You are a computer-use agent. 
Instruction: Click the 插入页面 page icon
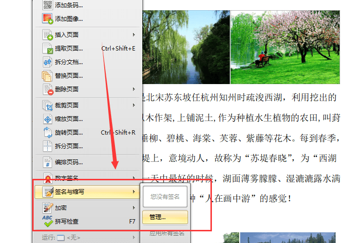coord(48,35)
